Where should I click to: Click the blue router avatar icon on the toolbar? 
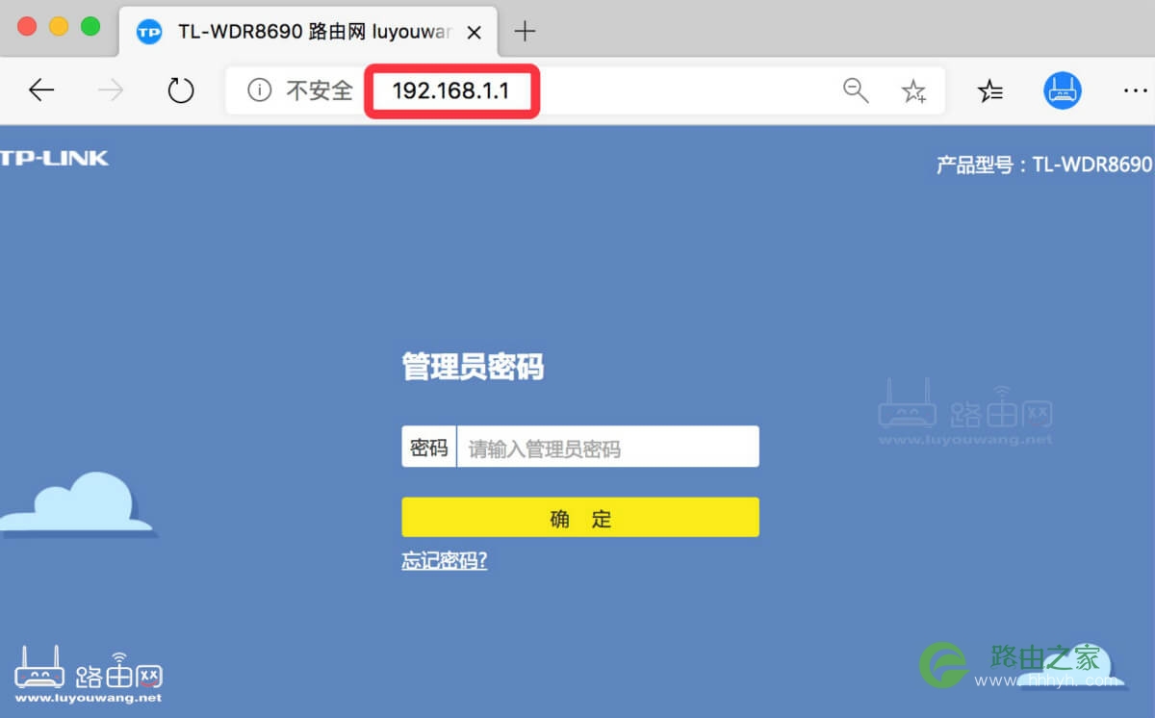(1062, 90)
